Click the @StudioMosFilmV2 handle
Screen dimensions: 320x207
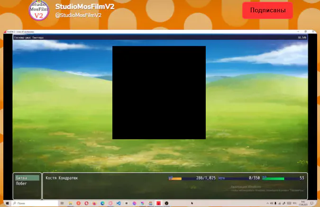pos(78,15)
